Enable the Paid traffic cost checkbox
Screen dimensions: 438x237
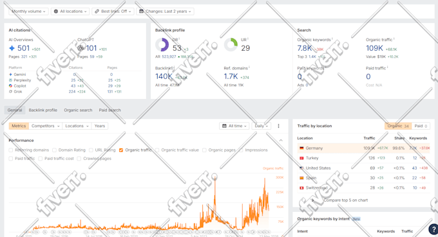pyautogui.click(x=40, y=159)
